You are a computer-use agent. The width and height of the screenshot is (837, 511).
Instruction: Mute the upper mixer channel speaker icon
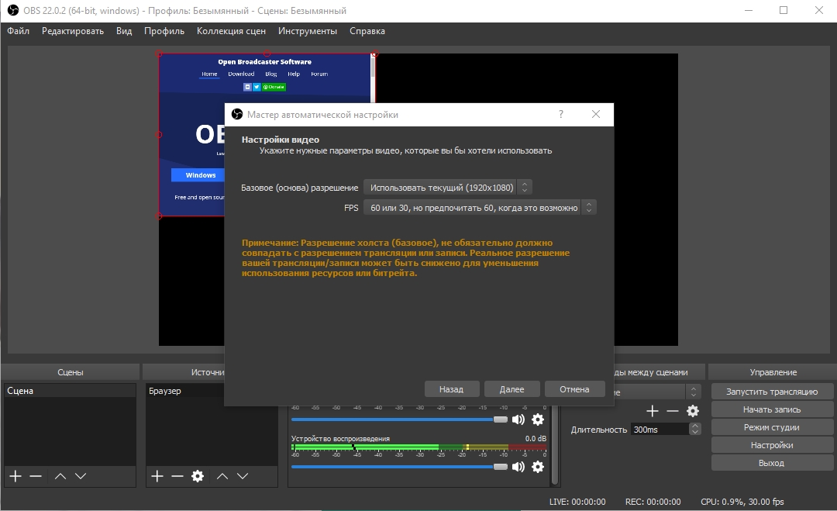click(518, 420)
